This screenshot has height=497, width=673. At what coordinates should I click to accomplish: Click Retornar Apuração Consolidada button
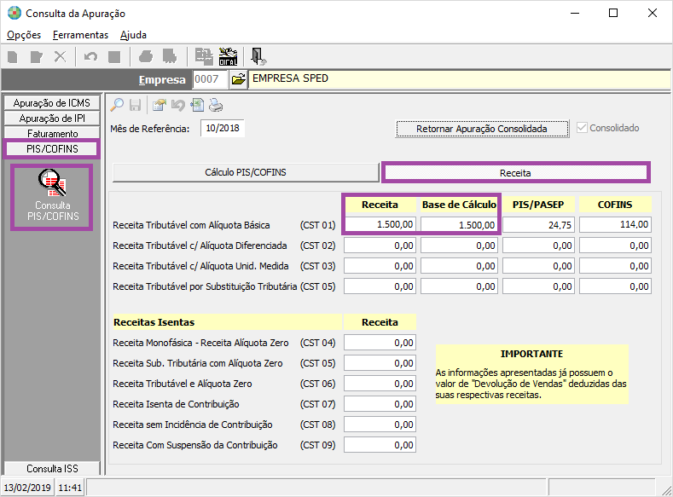tap(482, 129)
